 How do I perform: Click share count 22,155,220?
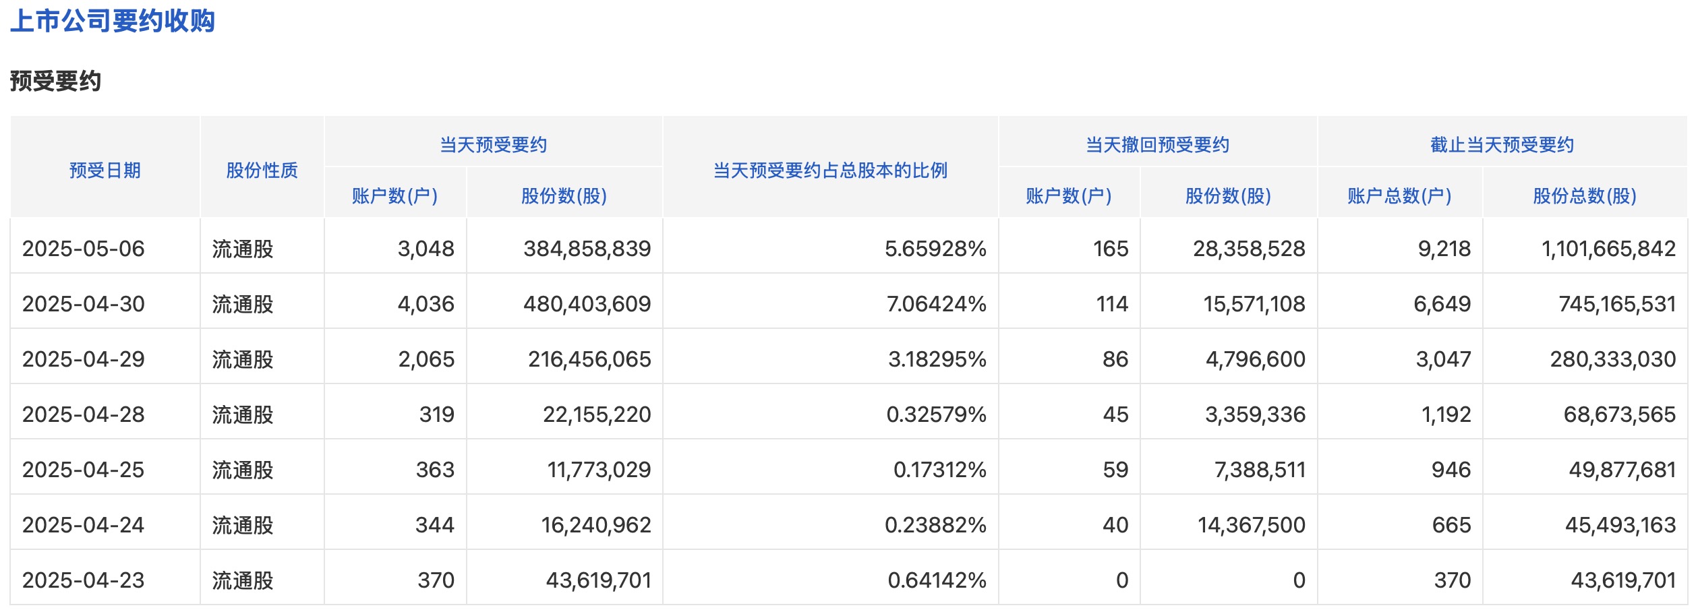pos(597,414)
